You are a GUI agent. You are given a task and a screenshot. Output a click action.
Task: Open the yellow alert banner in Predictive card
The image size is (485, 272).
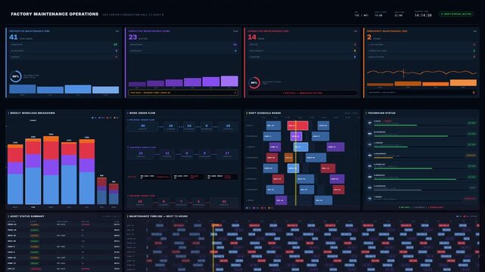(x=183, y=93)
